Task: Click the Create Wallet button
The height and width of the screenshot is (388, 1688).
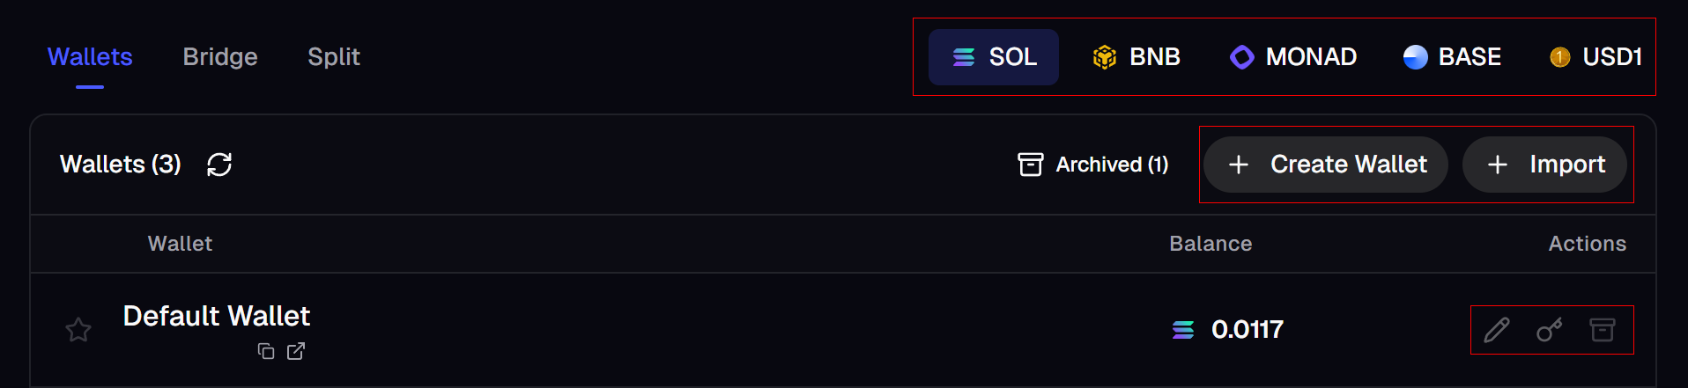Action: [x=1326, y=165]
